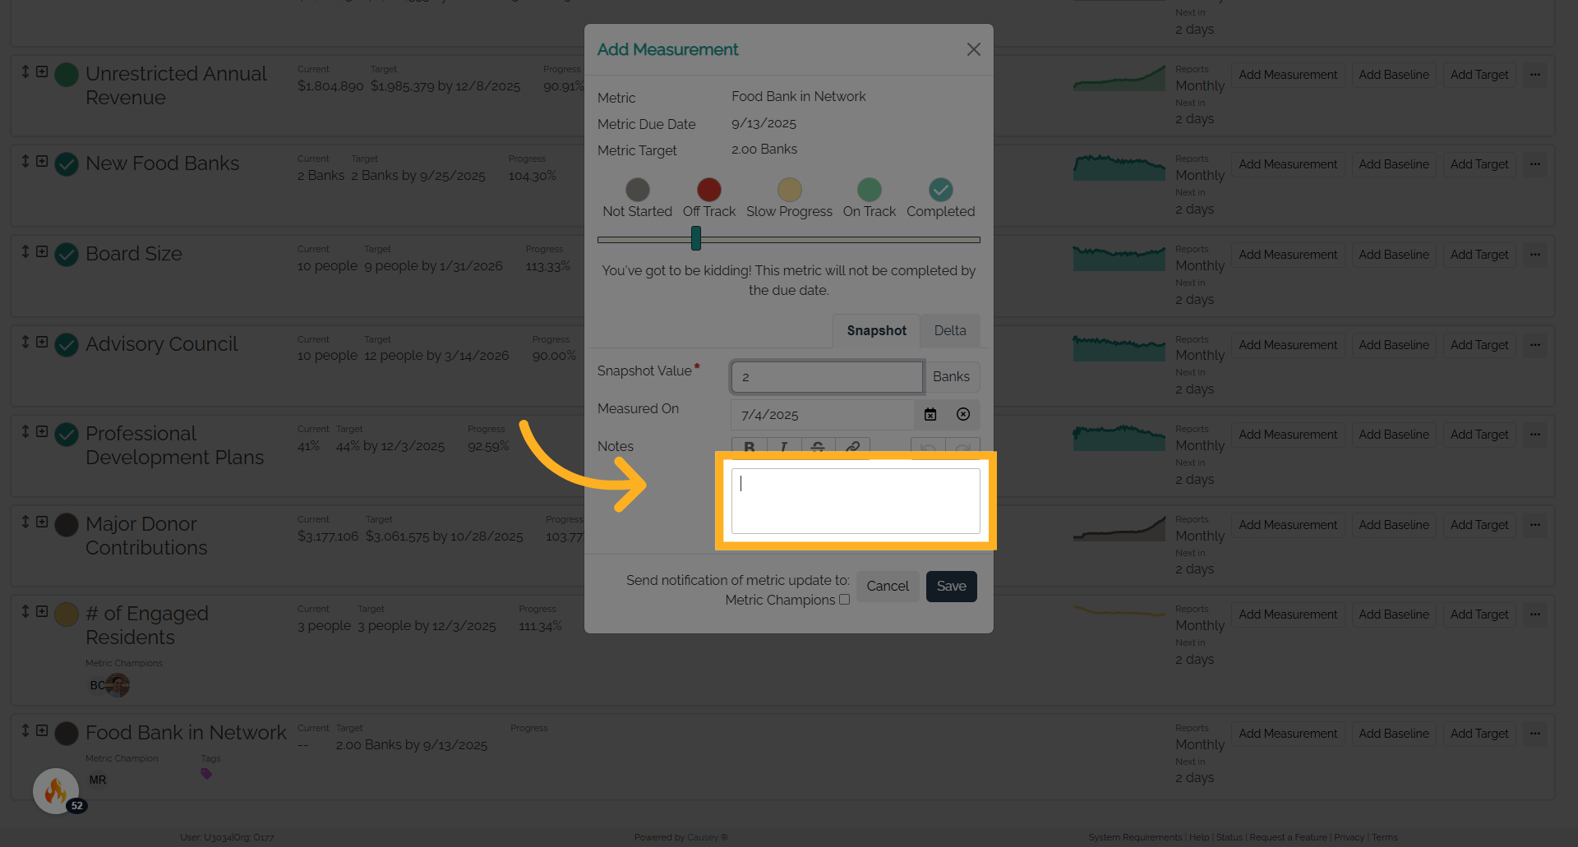The height and width of the screenshot is (847, 1578).
Task: Open more options for Professional Development Plans
Action: point(1535,435)
